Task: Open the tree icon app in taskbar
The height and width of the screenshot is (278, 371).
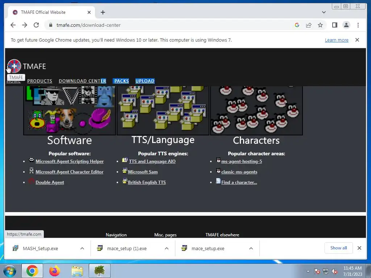Action: point(100,271)
